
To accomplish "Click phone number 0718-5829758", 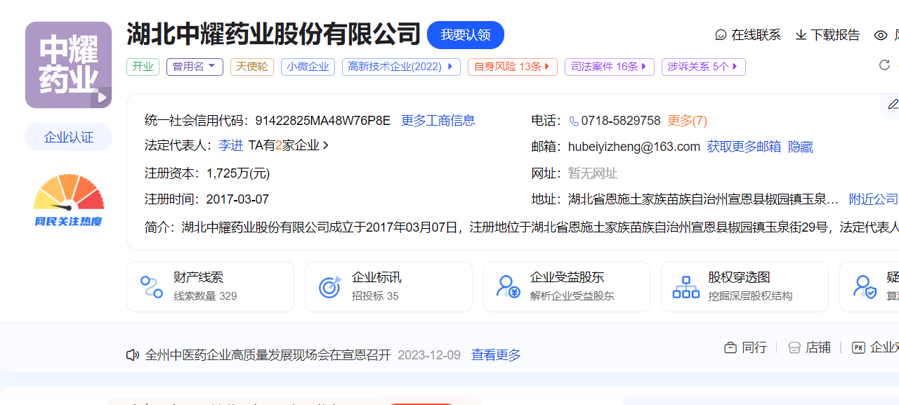I will [621, 121].
